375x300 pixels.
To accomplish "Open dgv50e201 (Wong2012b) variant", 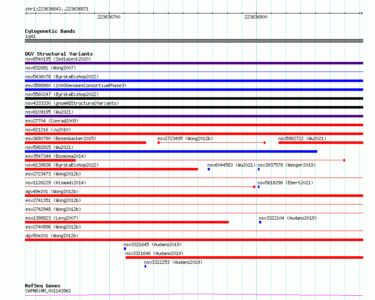I will pos(52,236).
